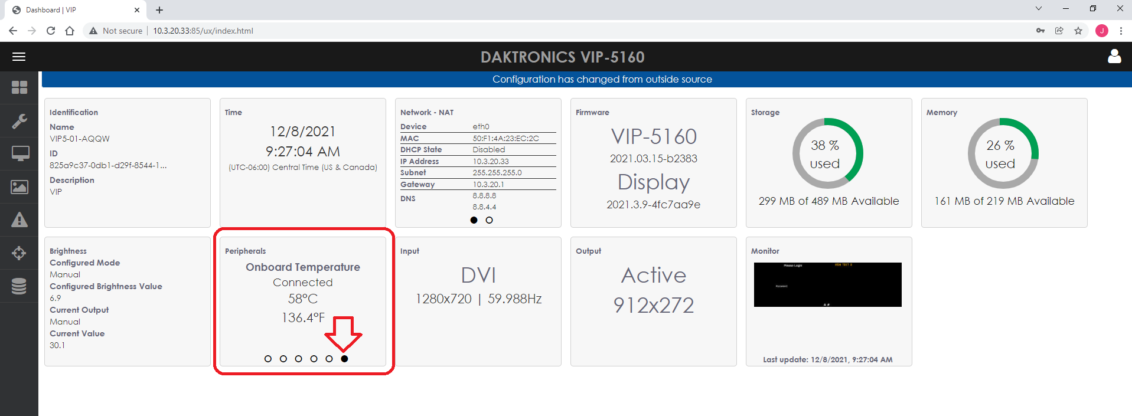Select fifth Peripherals page dot
This screenshot has height=416, width=1132.
coord(330,359)
